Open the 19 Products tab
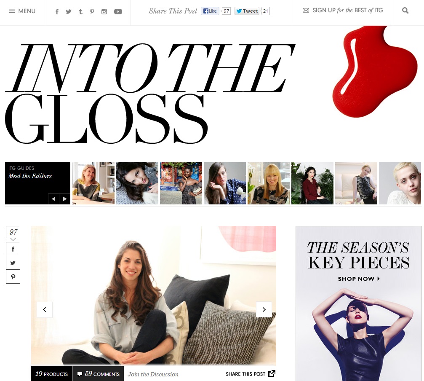424x381 pixels. [52, 374]
